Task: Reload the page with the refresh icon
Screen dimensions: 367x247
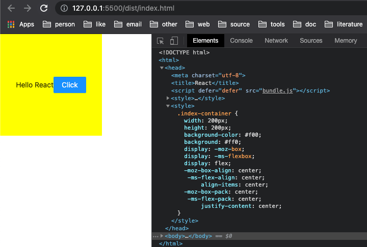Action: 44,9
